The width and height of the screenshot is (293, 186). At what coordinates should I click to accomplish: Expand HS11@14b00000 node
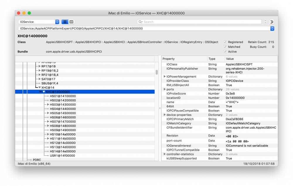pos(48,138)
